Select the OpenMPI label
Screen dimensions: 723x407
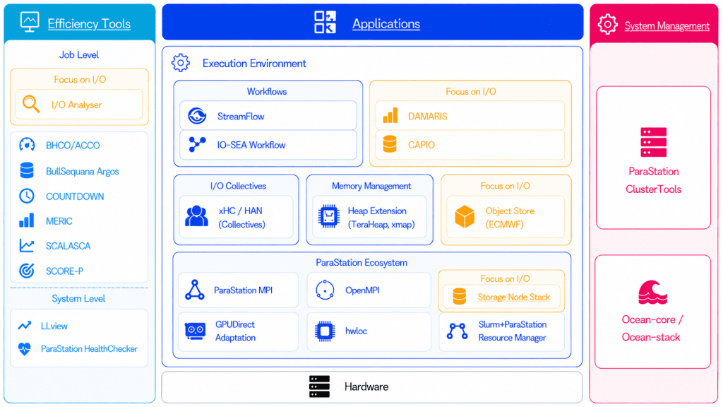pos(362,290)
